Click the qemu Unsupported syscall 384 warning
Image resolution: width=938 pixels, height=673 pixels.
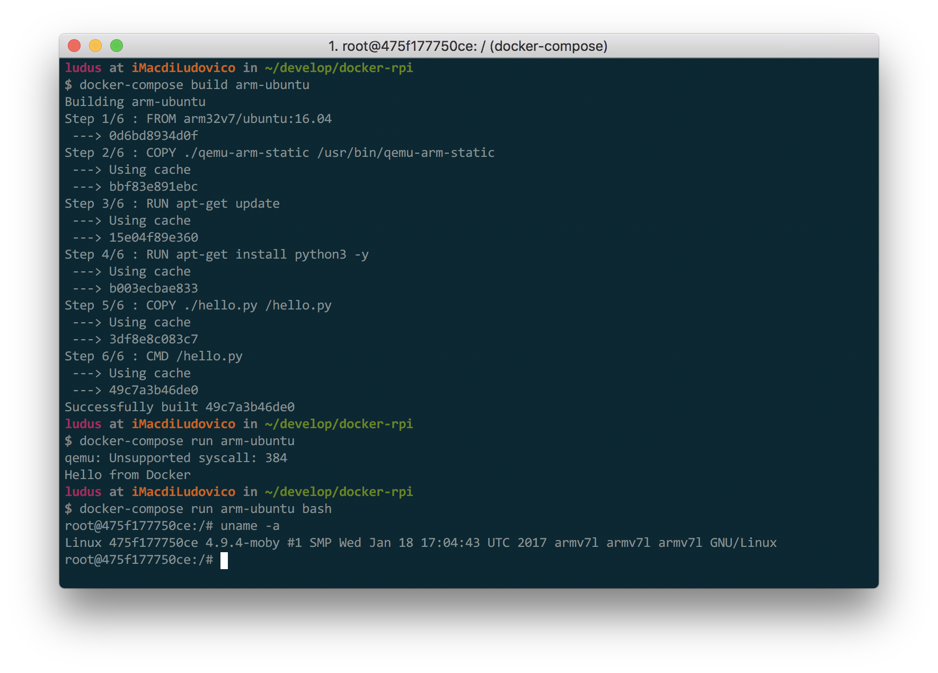pos(175,458)
